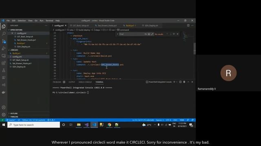The height and width of the screenshot is (146, 261).
Task: Expand the Timeline section
Action: 14,117
